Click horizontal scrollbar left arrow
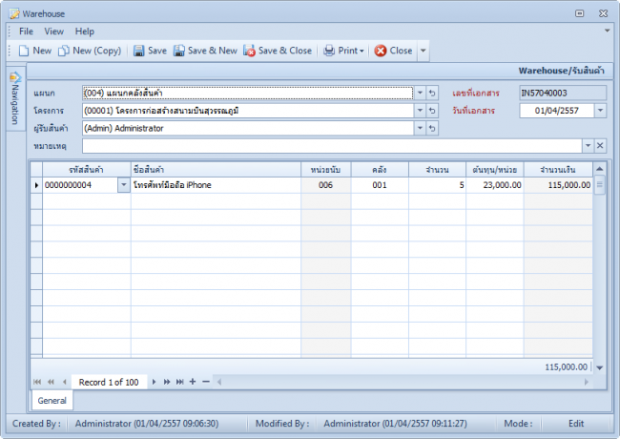The height and width of the screenshot is (439, 620). click(x=219, y=382)
